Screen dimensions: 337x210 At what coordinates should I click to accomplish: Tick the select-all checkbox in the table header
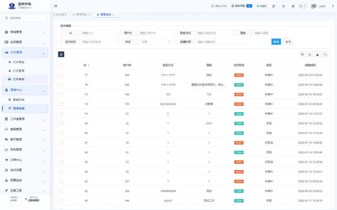click(x=61, y=65)
